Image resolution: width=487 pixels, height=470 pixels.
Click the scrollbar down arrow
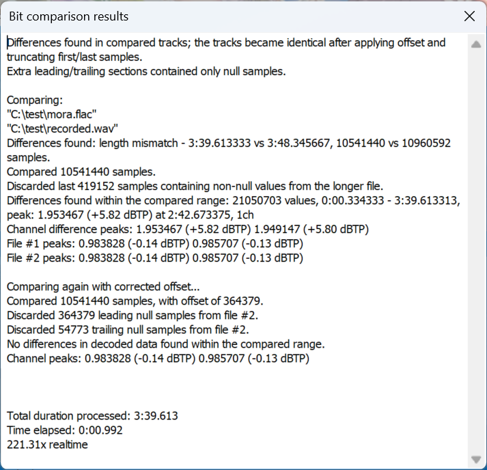475,459
